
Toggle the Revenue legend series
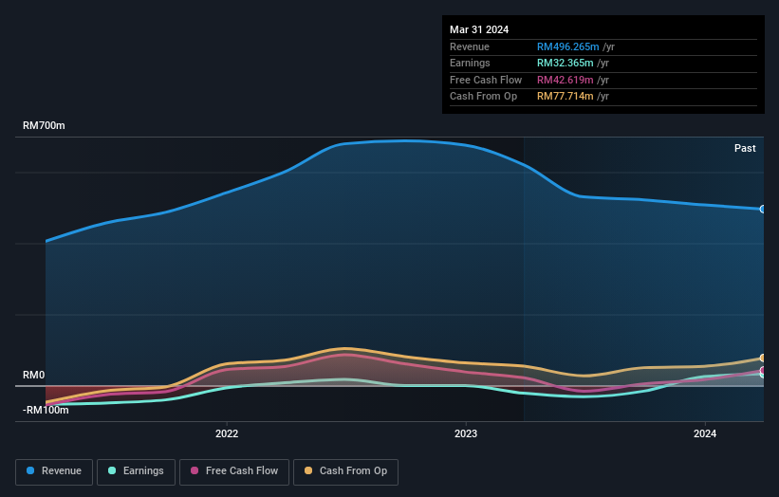(54, 471)
